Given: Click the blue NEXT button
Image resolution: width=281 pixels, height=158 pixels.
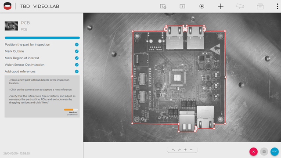Looking at the screenshot, I should click(x=274, y=151).
